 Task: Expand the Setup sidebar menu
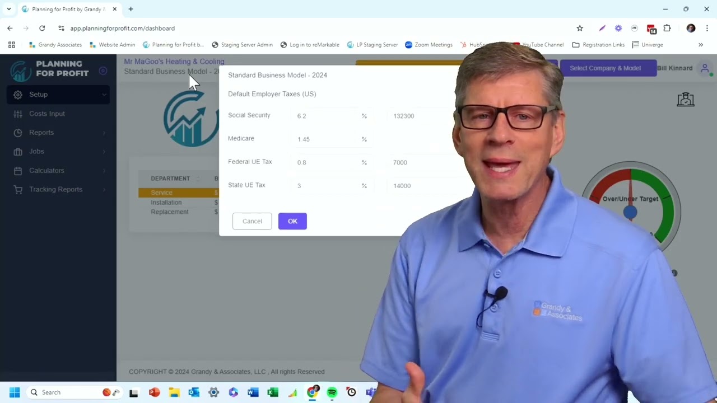[x=58, y=95]
